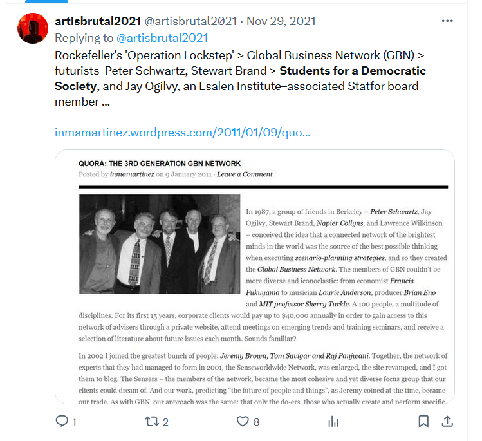Click the bold artisbrutal2021 display name
The width and height of the screenshot is (482, 441).
pyautogui.click(x=98, y=21)
